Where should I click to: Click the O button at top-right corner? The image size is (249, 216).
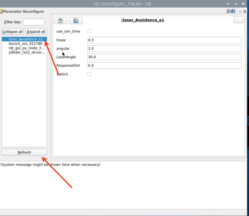coord(245,11)
